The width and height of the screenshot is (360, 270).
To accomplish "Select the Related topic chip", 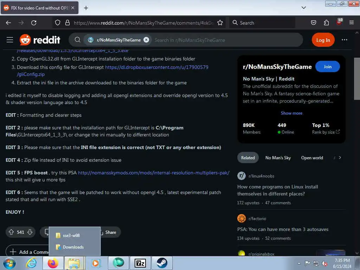I will pyautogui.click(x=248, y=158).
